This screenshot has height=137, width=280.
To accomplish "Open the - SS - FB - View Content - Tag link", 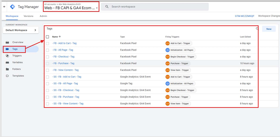I will coord(68,104).
